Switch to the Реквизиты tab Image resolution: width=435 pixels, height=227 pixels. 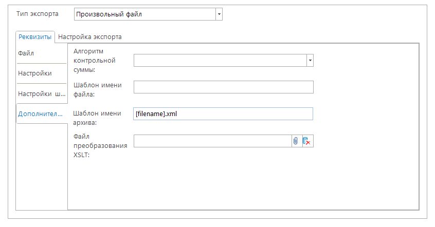coord(35,37)
